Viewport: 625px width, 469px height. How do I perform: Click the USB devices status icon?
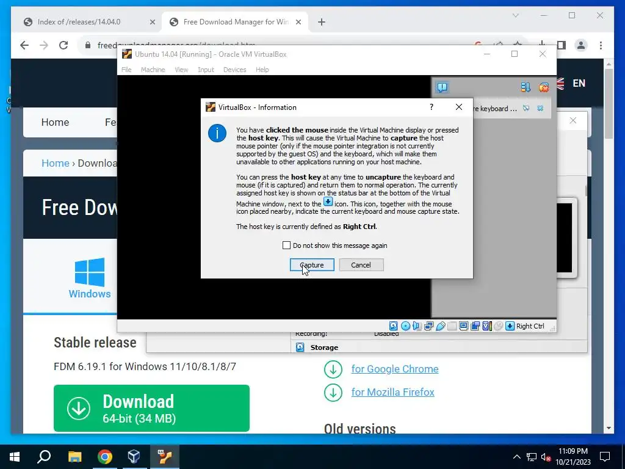(x=441, y=326)
